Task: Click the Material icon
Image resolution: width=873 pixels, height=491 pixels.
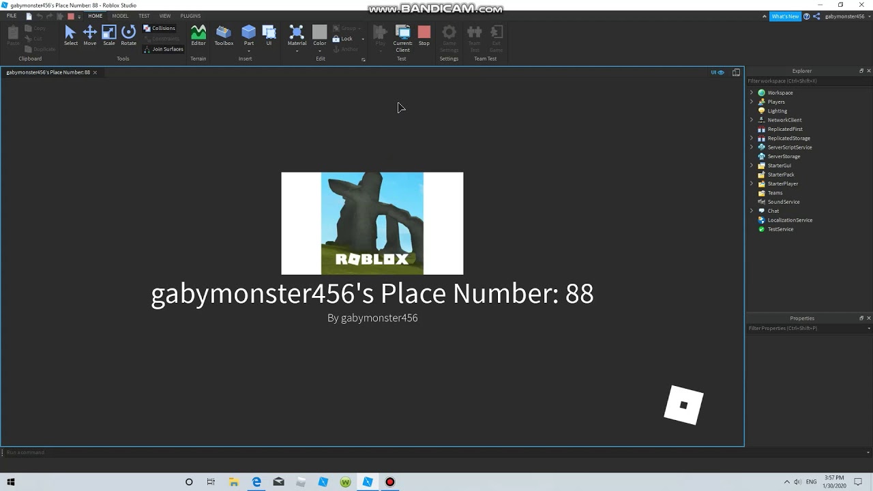Action: 297,32
